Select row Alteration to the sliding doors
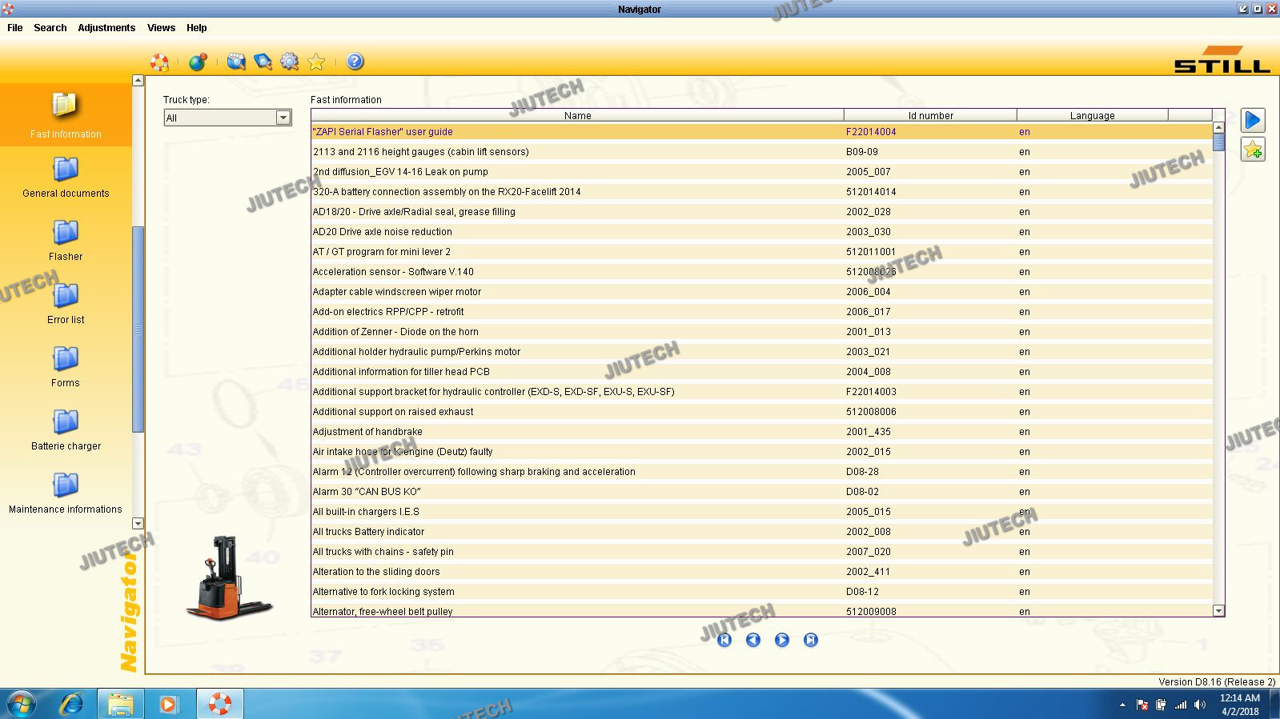The image size is (1280, 719). click(x=762, y=572)
